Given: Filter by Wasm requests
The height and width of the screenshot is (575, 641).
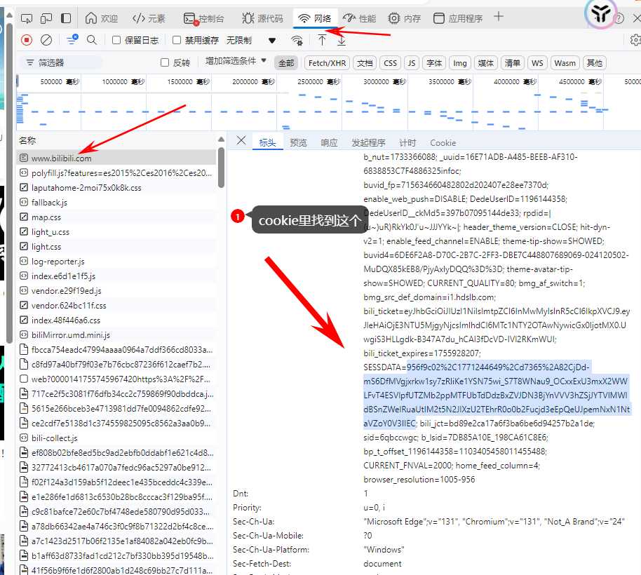Looking at the screenshot, I should click(x=565, y=63).
